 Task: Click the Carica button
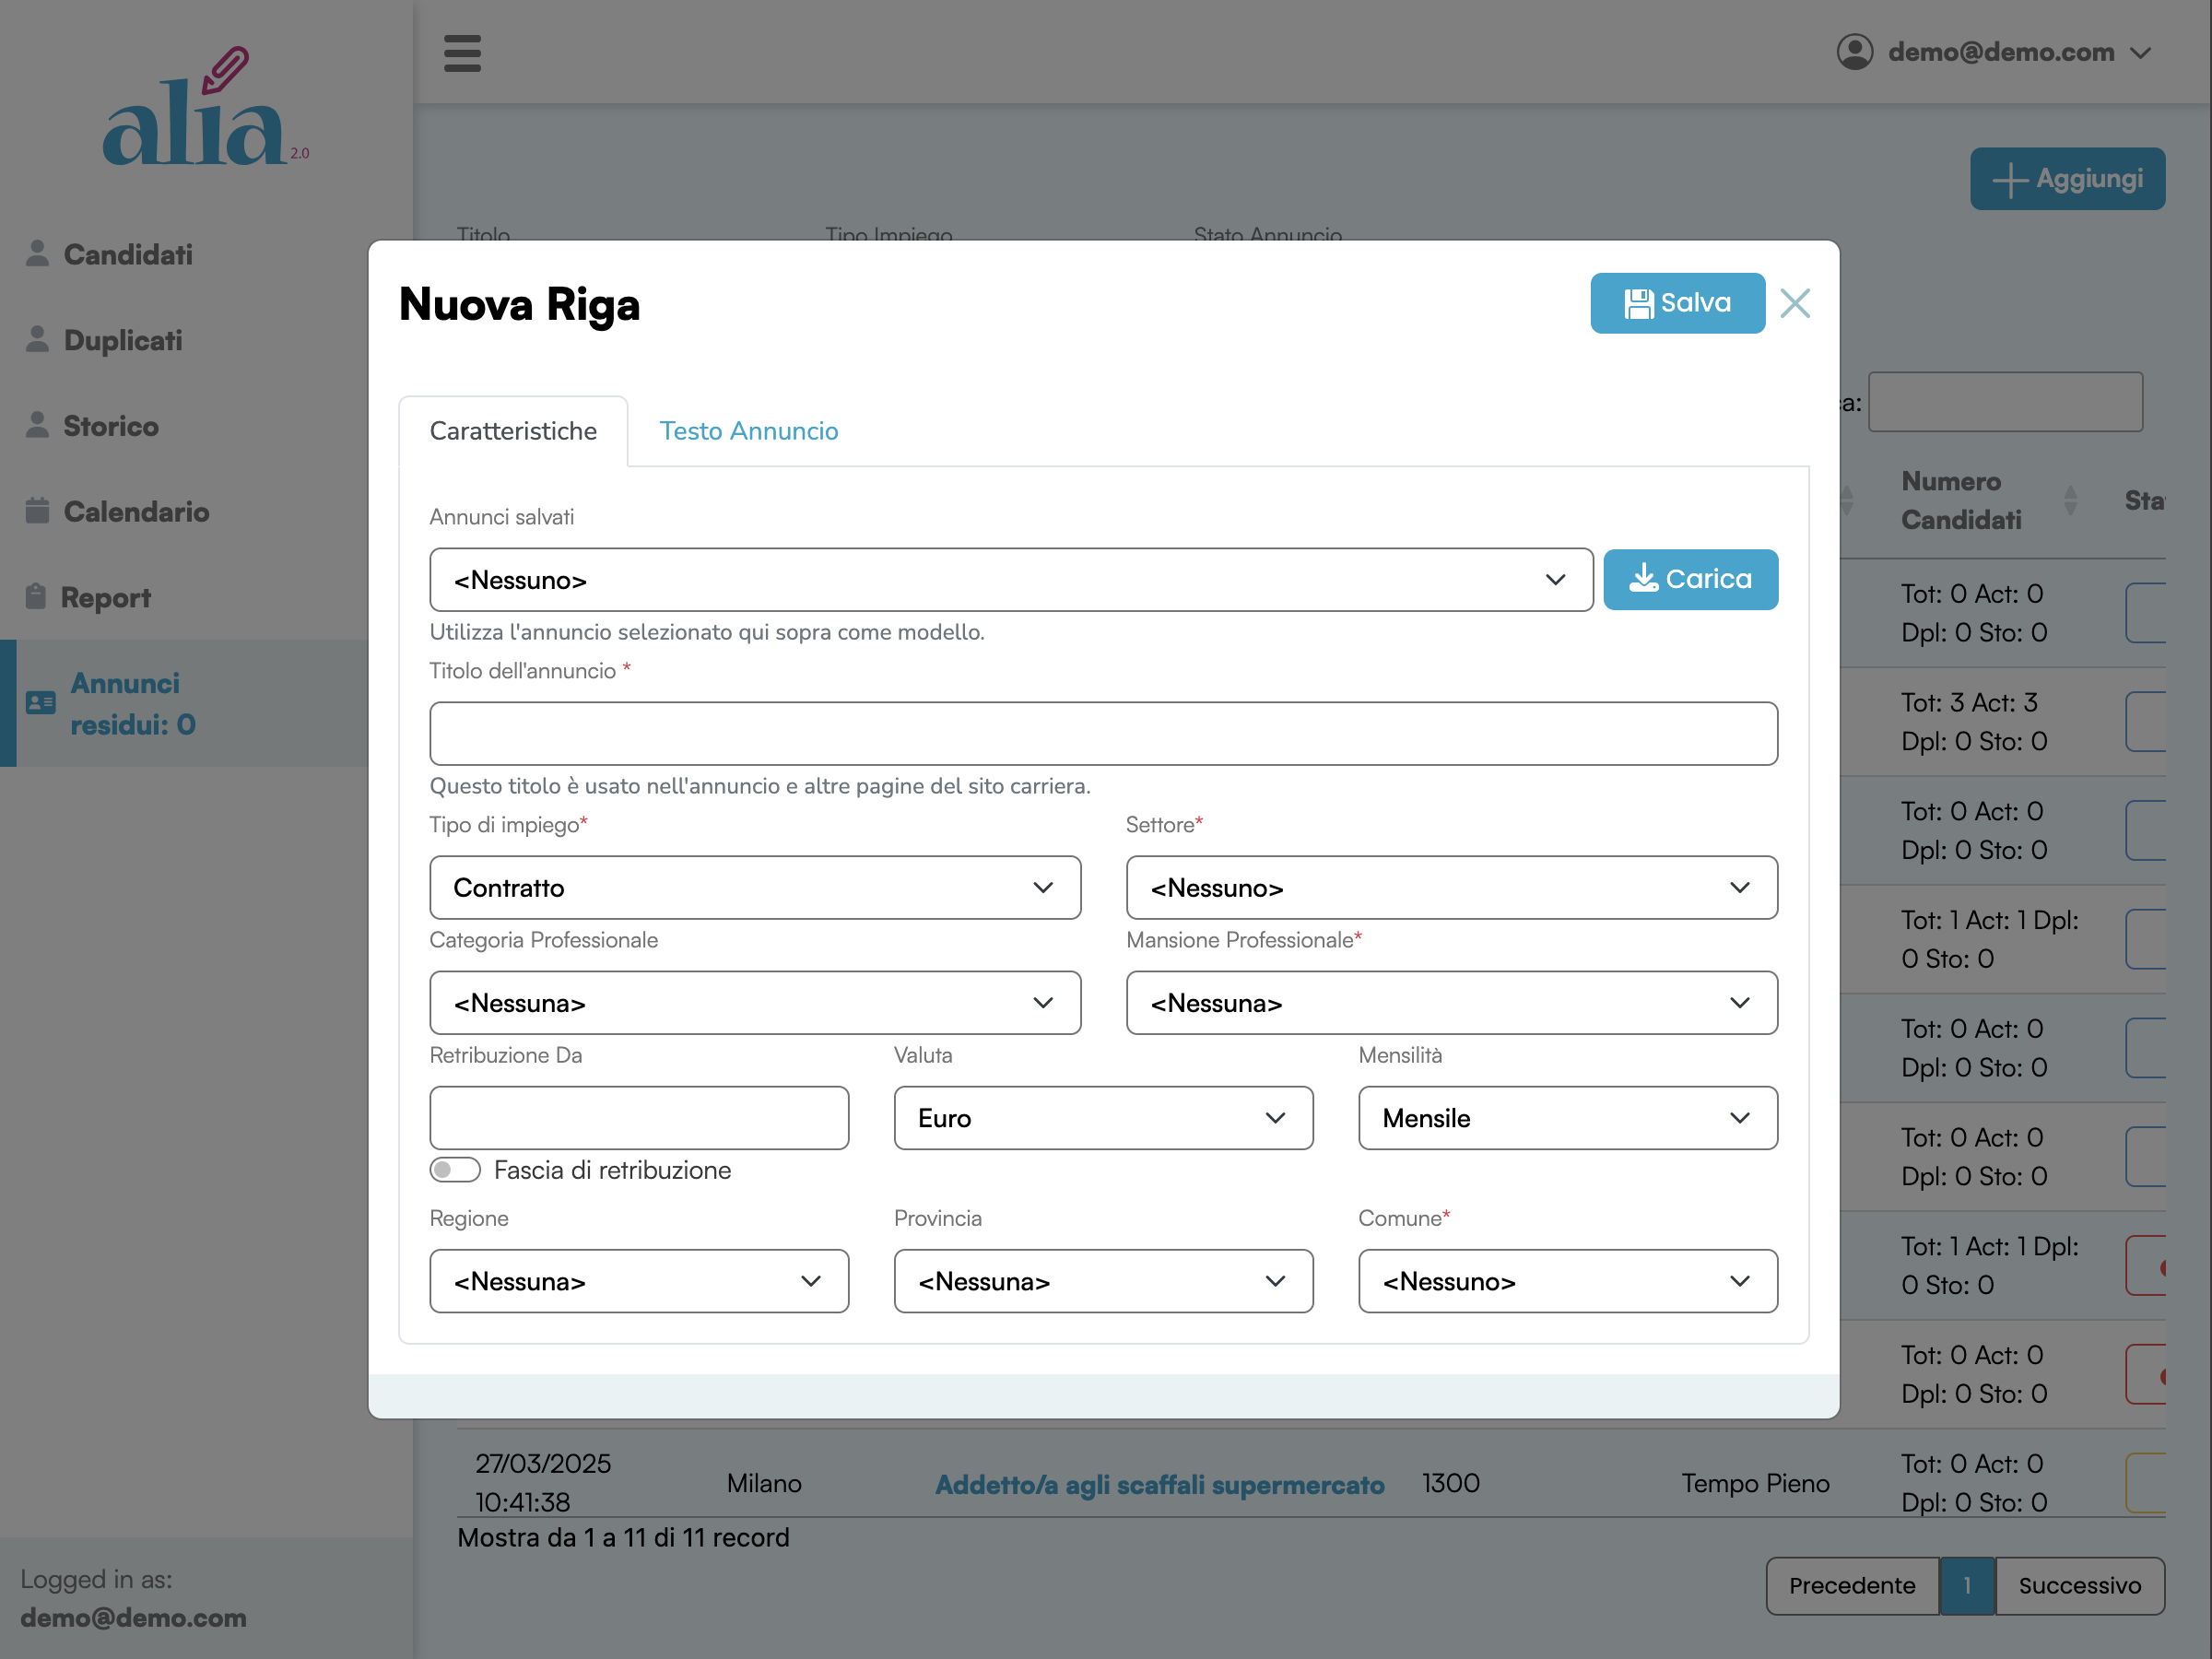(x=1690, y=579)
